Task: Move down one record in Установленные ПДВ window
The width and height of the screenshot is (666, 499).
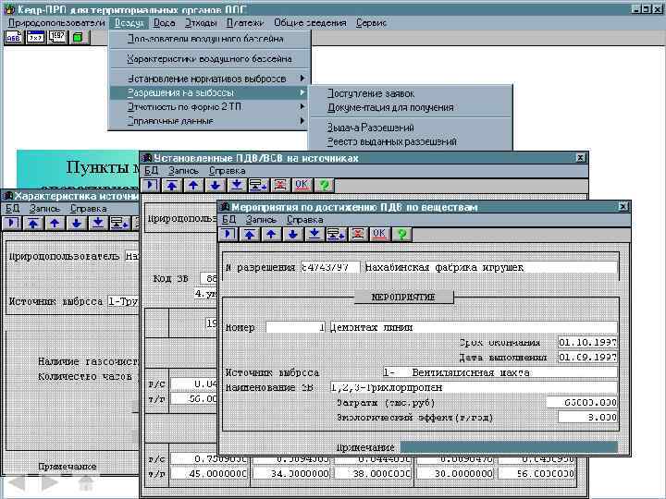Action: click(216, 185)
